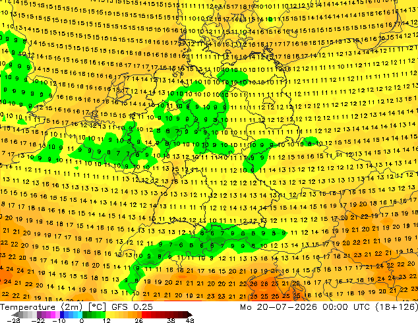Select the legend label '26' on color scale

pyautogui.click(x=138, y=320)
